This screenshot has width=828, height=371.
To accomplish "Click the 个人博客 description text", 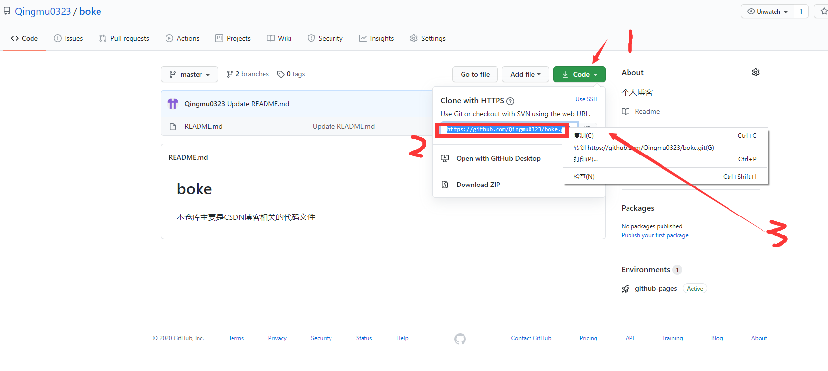I will 637,92.
